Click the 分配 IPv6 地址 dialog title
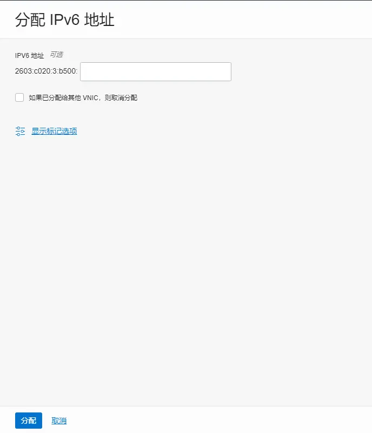Screen dimensions: 372x433 pos(64,19)
